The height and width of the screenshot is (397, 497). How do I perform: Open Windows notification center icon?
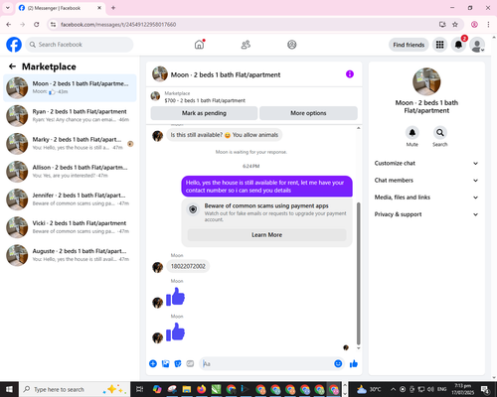485,389
